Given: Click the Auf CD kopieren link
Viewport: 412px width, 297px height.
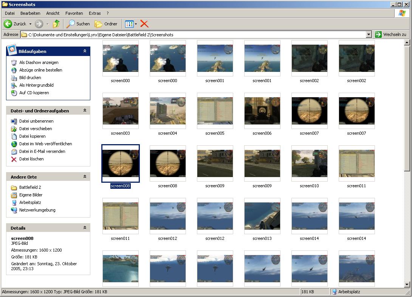Looking at the screenshot, I should (34, 93).
